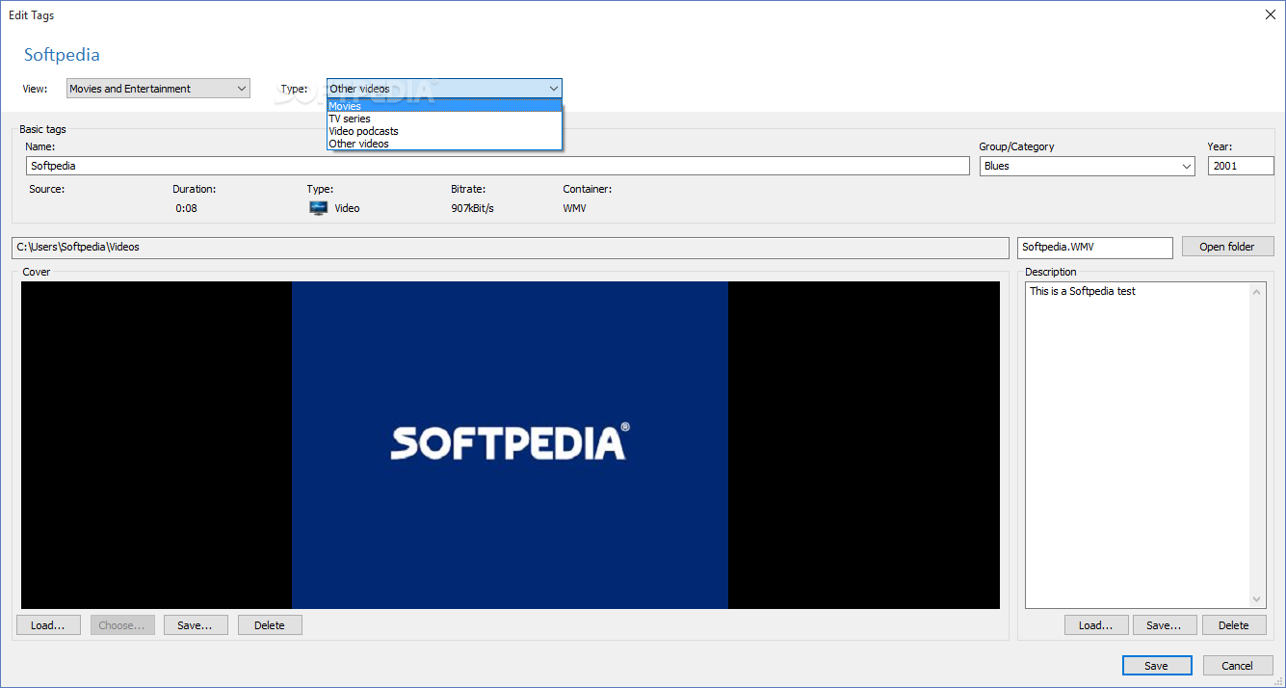Collapse the Type dropdown showing Other videos
The width and height of the screenshot is (1286, 688).
(x=444, y=89)
